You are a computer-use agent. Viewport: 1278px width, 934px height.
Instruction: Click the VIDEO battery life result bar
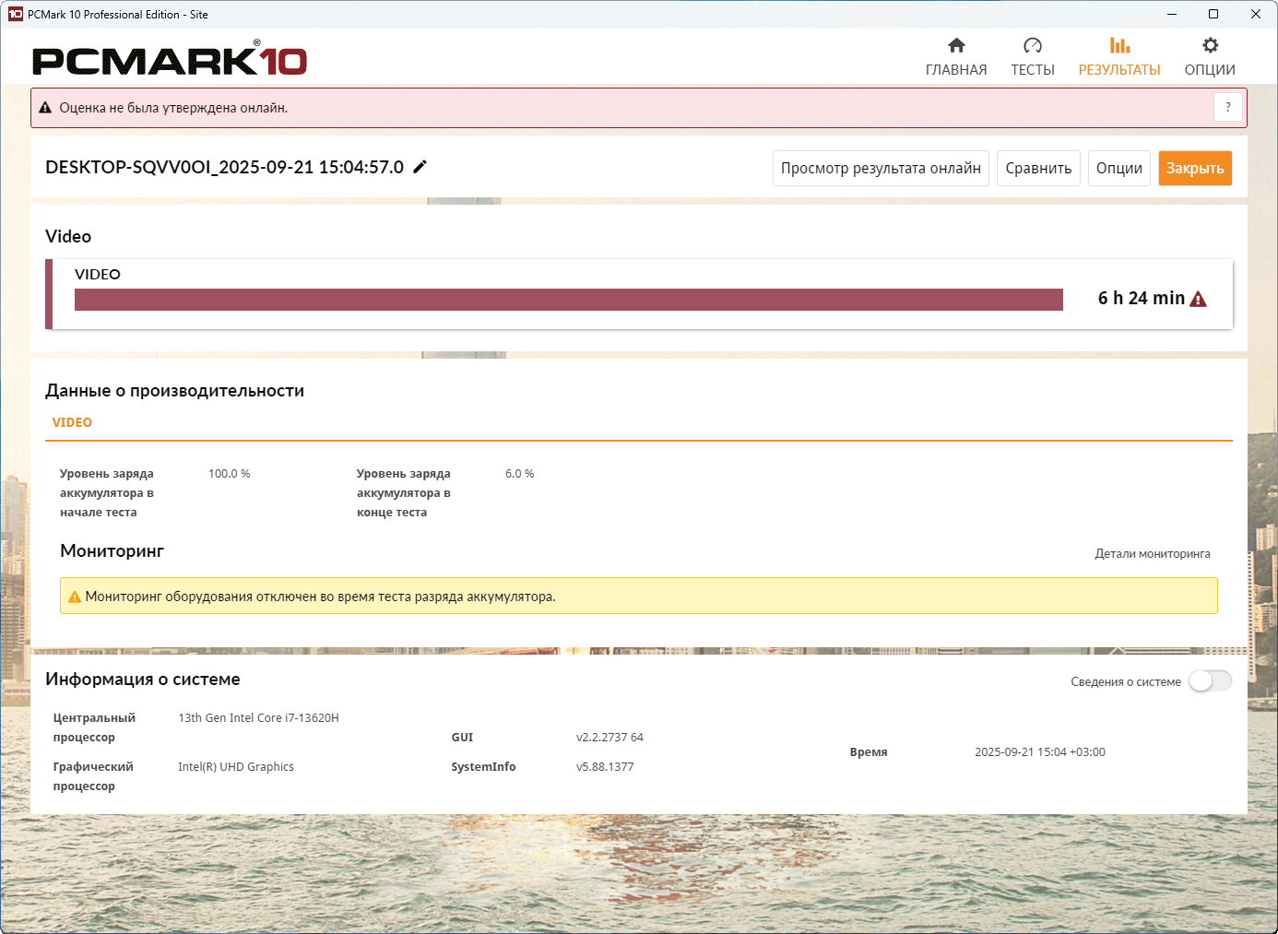pyautogui.click(x=568, y=300)
